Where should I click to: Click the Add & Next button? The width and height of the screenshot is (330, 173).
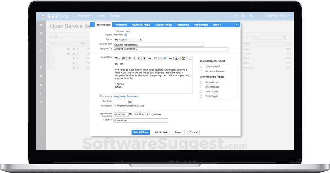click(161, 133)
